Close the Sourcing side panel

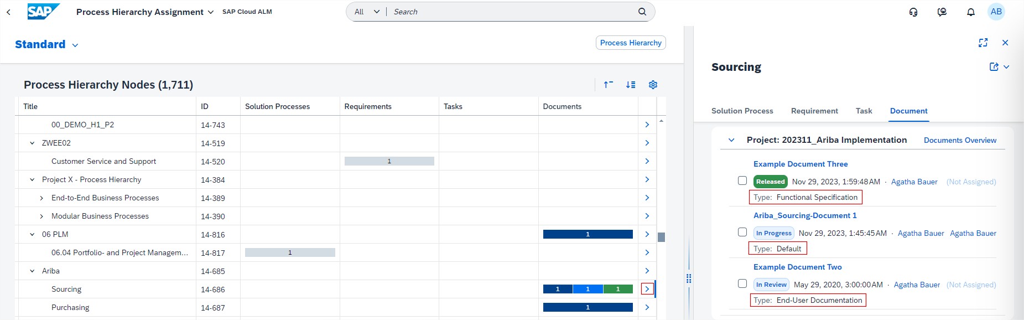coord(1005,43)
